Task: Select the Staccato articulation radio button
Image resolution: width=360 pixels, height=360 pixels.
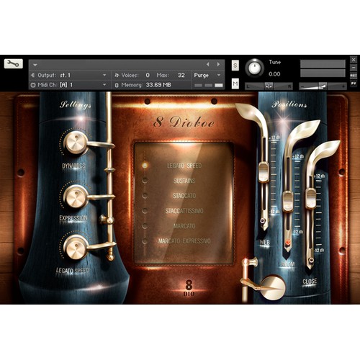Action: click(145, 195)
